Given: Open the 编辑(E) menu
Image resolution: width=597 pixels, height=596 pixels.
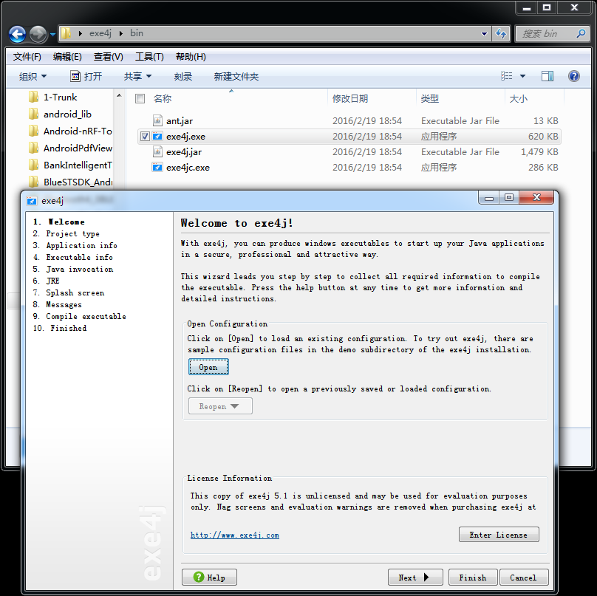Looking at the screenshot, I should 67,57.
